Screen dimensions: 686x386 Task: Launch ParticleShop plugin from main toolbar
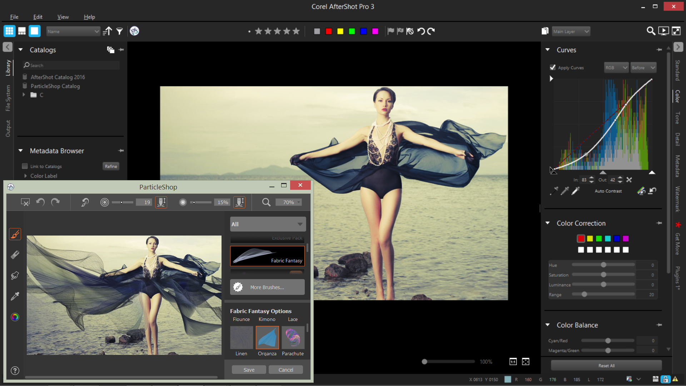click(134, 31)
